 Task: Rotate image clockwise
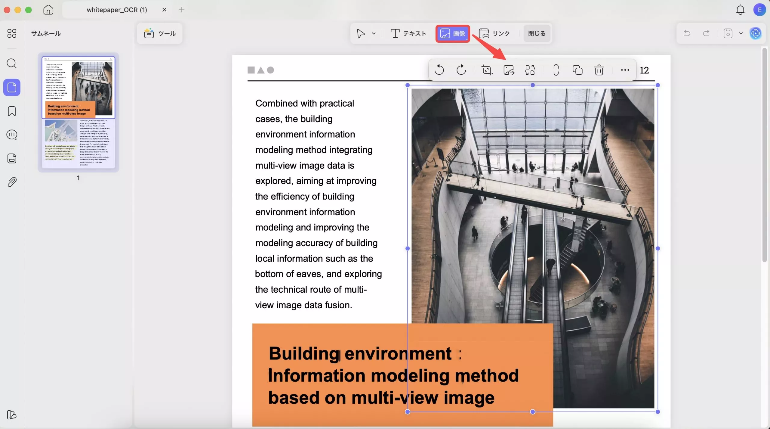[461, 70]
